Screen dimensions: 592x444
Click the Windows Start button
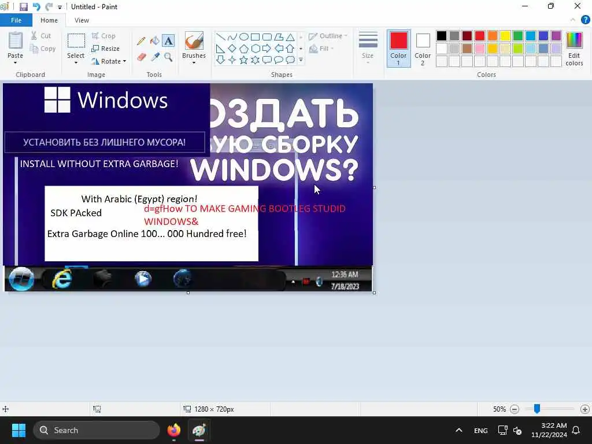coord(18,430)
